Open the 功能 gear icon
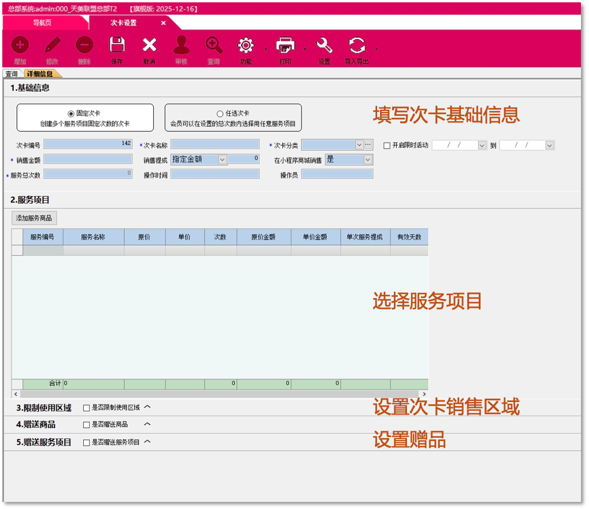This screenshot has width=589, height=510. pyautogui.click(x=246, y=45)
